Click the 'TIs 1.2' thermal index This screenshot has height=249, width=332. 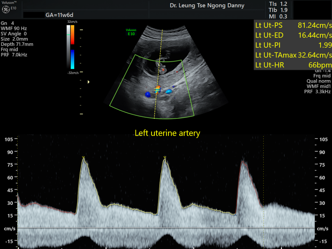pyautogui.click(x=278, y=4)
